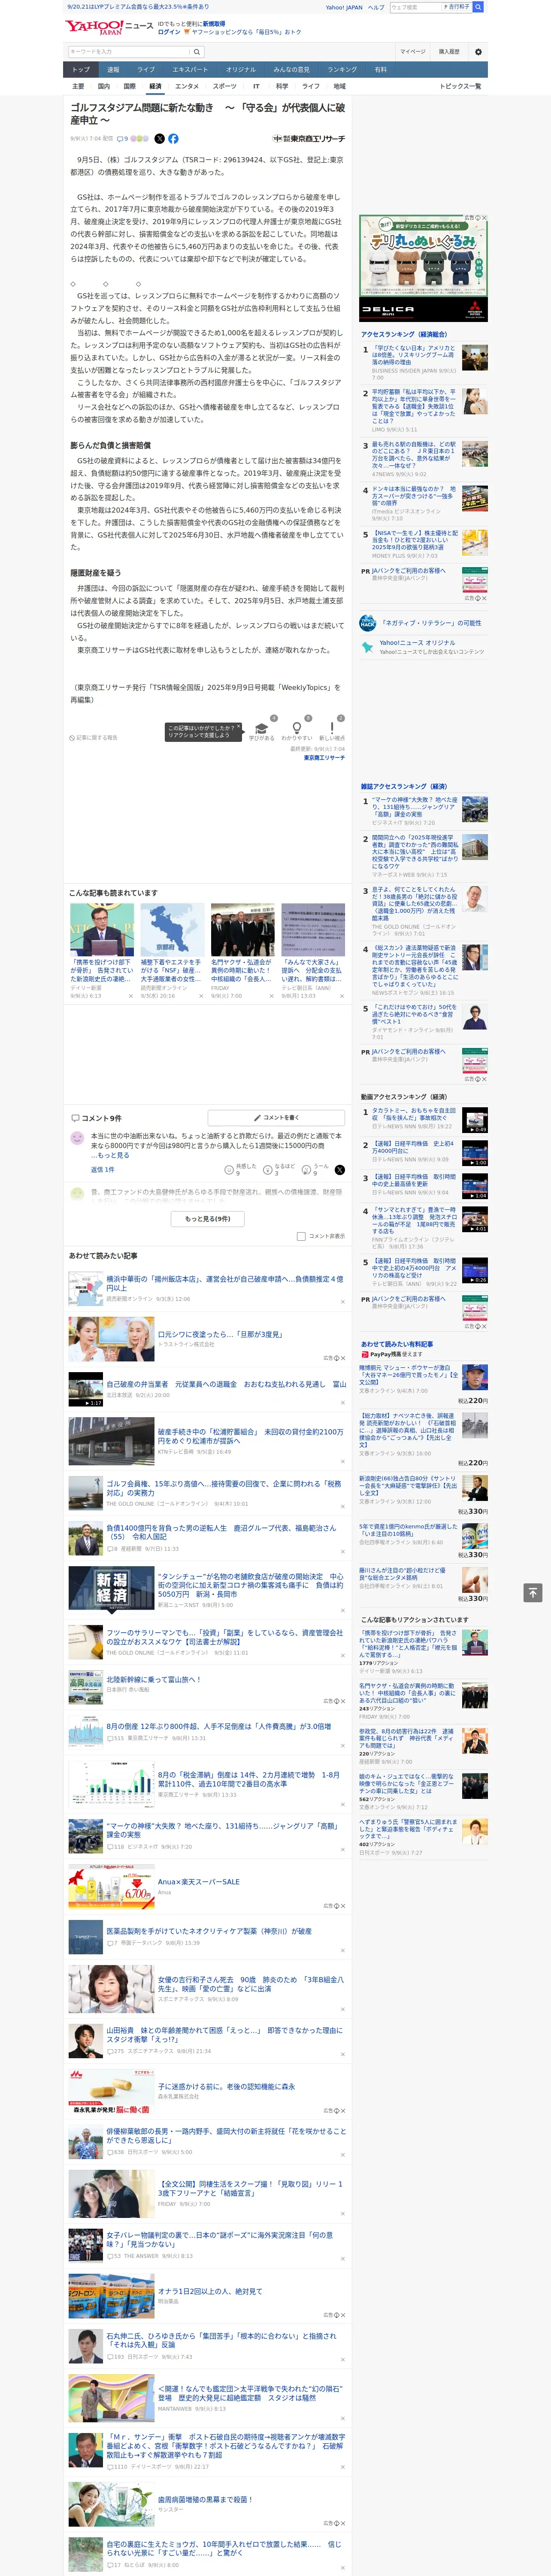
Task: Open the ランキング navigation tab
Action: [342, 70]
